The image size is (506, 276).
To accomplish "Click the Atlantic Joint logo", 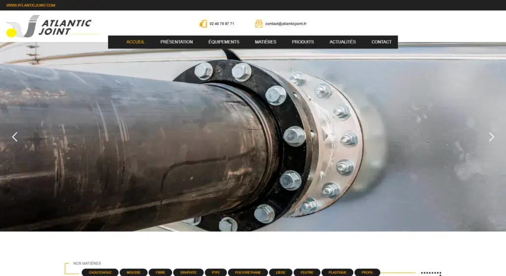I will 49,26.
